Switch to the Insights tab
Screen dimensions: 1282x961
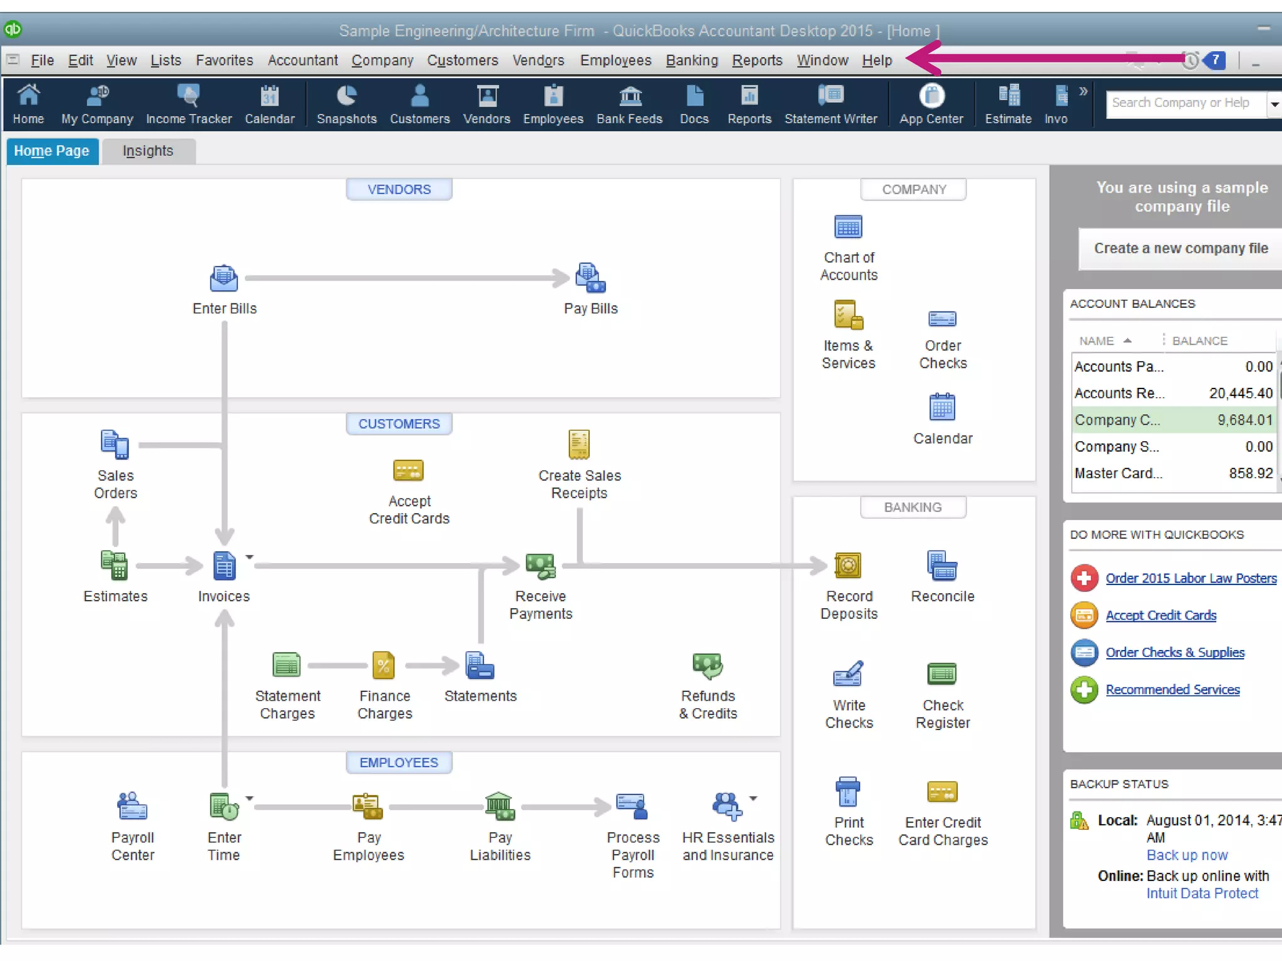click(148, 151)
